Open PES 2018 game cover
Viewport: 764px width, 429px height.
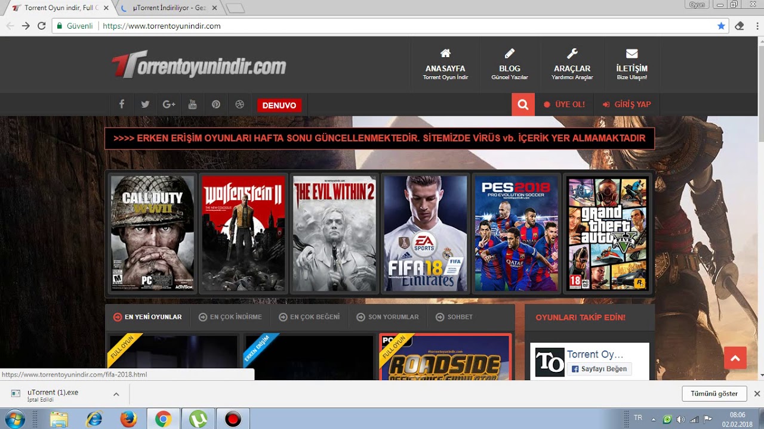click(516, 233)
